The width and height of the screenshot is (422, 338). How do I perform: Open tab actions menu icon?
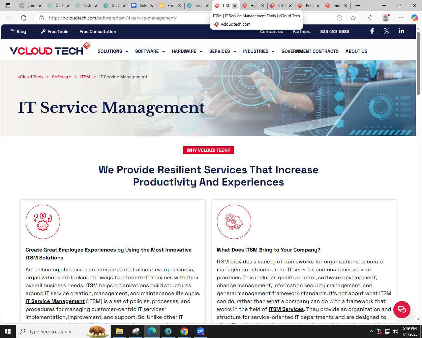[x=8, y=6]
